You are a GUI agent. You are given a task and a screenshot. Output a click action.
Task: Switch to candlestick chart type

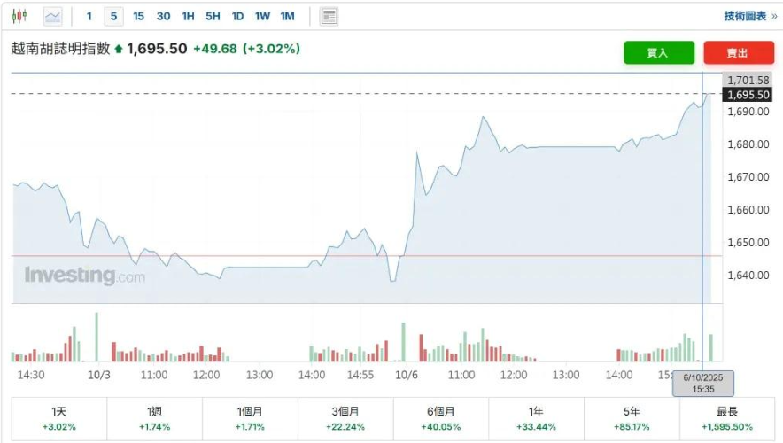click(x=19, y=16)
